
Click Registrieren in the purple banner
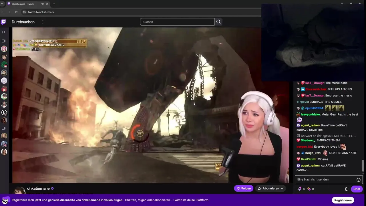click(343, 200)
